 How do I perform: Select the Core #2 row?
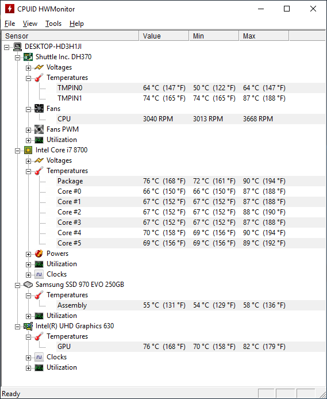(191, 212)
